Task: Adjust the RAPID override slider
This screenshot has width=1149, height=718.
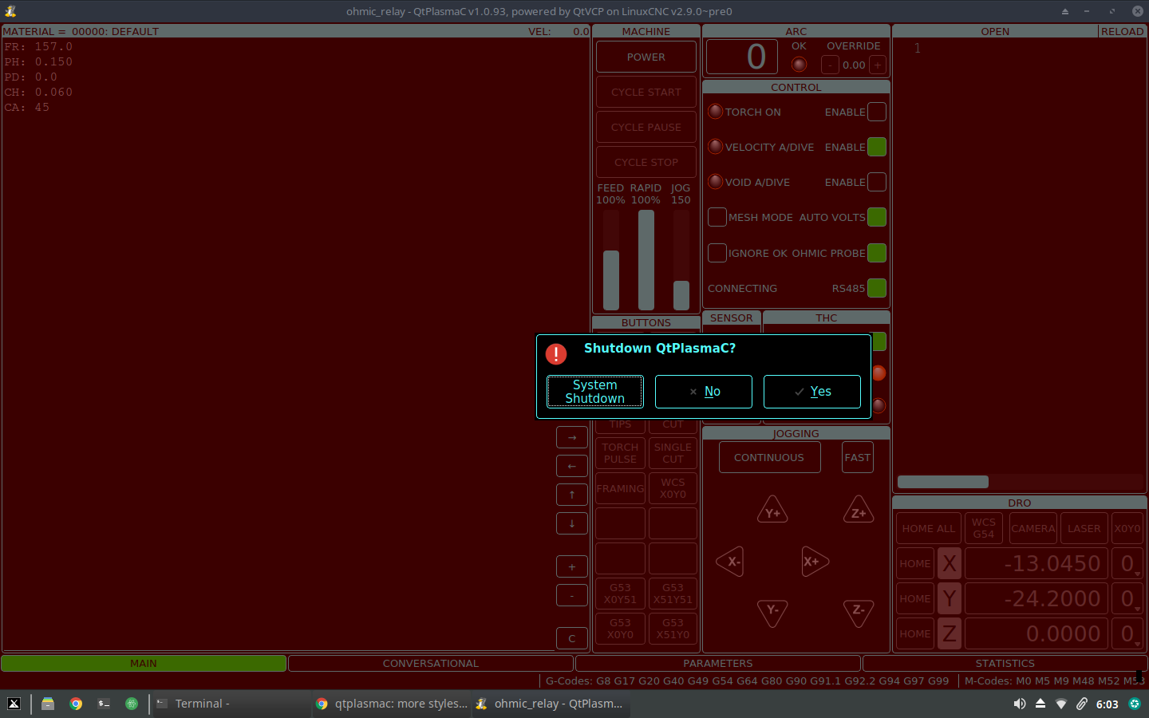Action: click(x=646, y=259)
